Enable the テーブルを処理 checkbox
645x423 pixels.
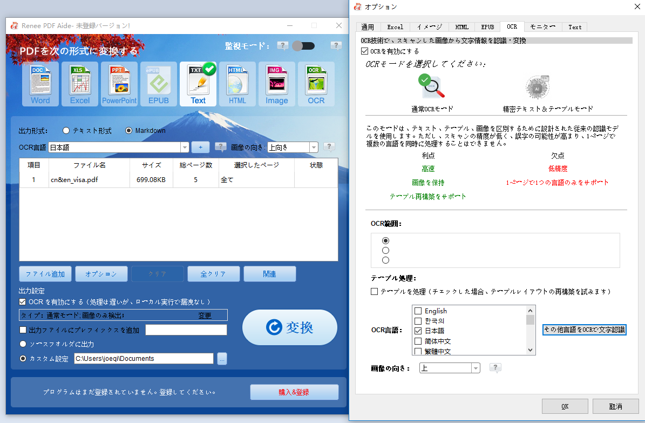pyautogui.click(x=374, y=291)
